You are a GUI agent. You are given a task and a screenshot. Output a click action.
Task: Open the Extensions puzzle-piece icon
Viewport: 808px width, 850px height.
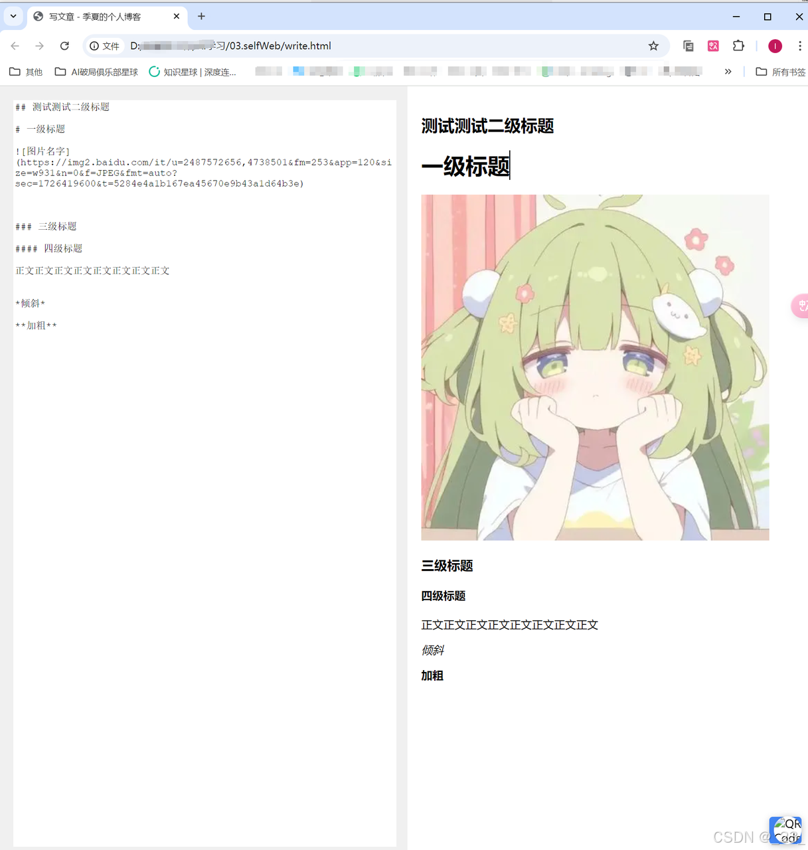pyautogui.click(x=738, y=46)
